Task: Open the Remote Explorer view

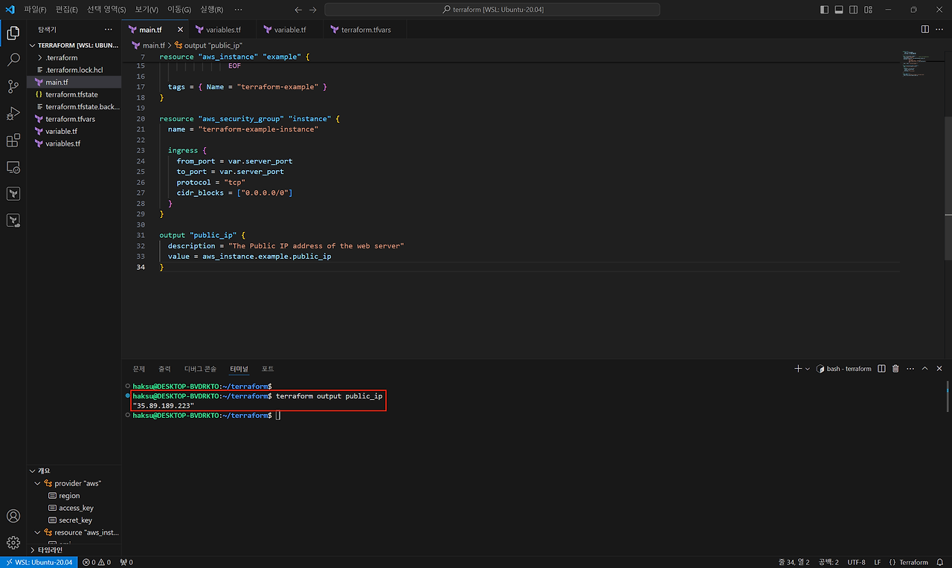Action: (x=13, y=167)
